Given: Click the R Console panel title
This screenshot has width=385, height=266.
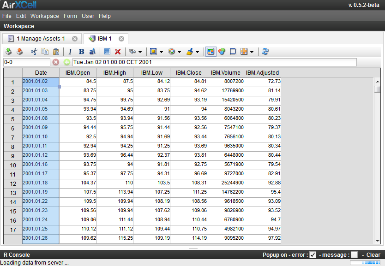Looking at the screenshot, I should [x=17, y=255].
